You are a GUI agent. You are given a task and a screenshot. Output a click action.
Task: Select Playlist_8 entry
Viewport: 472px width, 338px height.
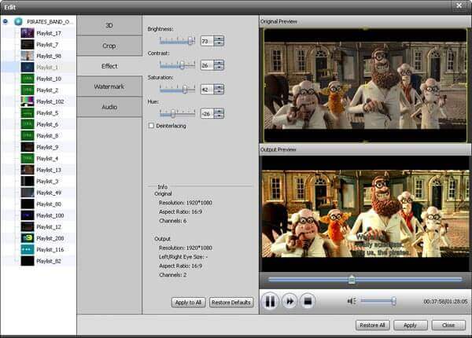(47, 136)
